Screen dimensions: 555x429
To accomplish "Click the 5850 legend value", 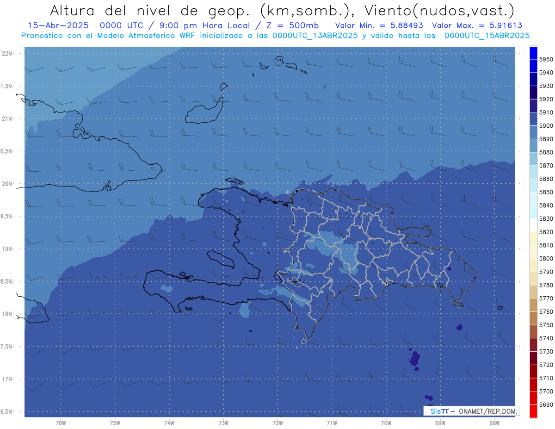I will 546,192.
